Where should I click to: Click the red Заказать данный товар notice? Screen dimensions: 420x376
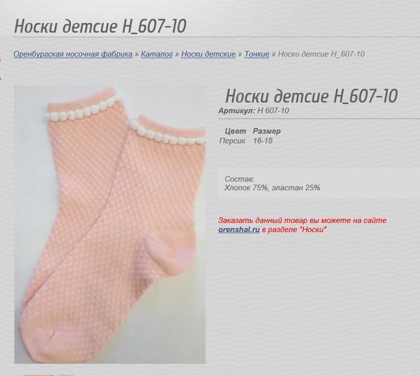[x=302, y=225]
